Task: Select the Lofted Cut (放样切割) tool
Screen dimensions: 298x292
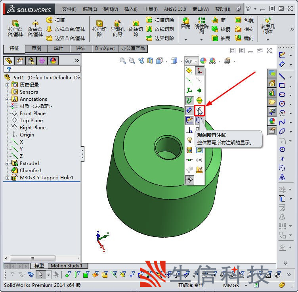Action: 160,29
